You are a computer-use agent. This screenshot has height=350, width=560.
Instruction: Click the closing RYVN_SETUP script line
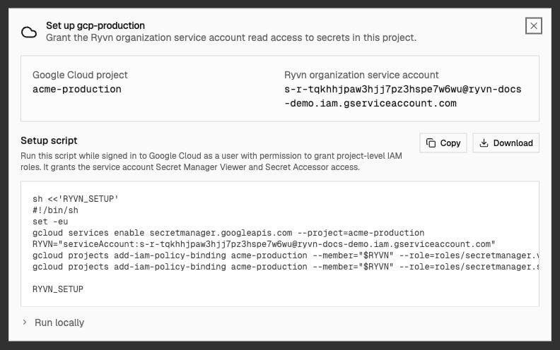tap(58, 289)
